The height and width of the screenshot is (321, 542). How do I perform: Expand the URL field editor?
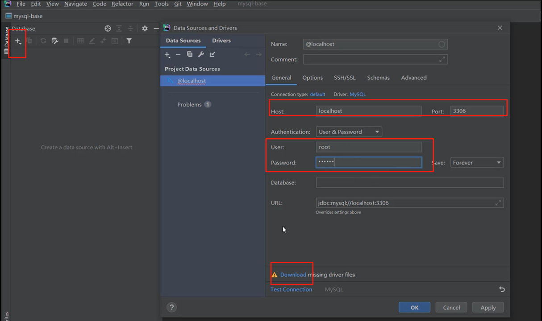point(498,203)
